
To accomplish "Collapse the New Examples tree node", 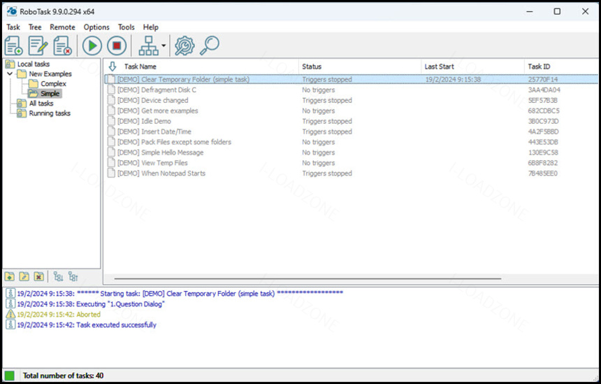I will click(10, 73).
